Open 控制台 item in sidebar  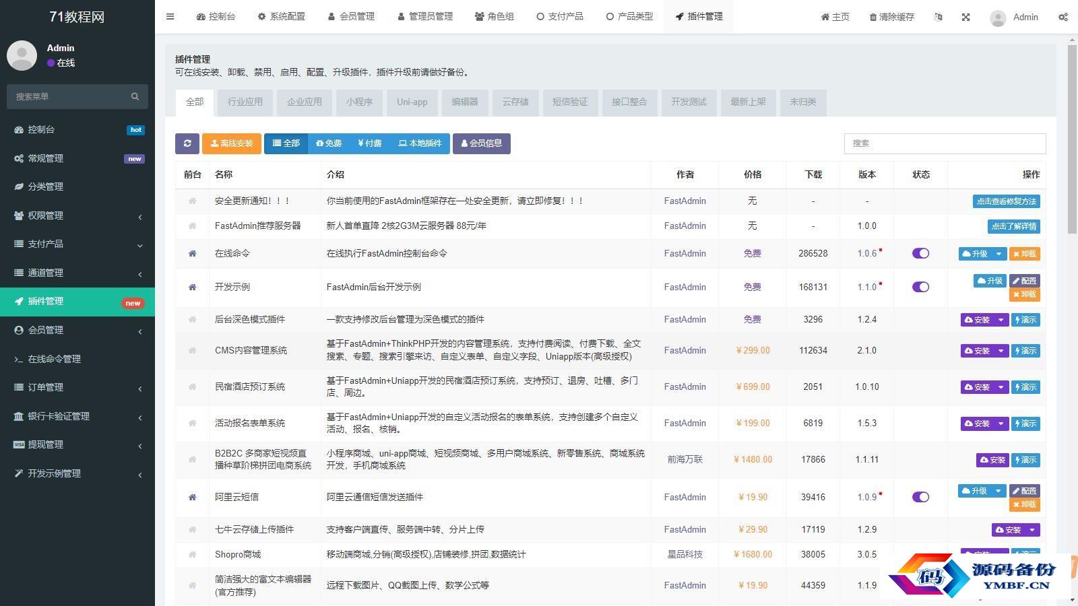click(x=77, y=129)
